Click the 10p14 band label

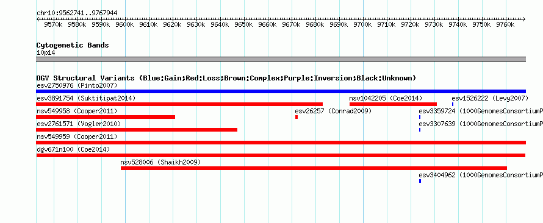tap(46, 52)
